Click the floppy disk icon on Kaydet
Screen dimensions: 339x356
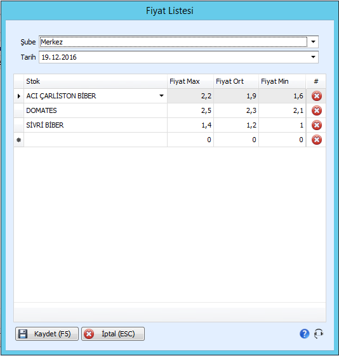[23, 334]
